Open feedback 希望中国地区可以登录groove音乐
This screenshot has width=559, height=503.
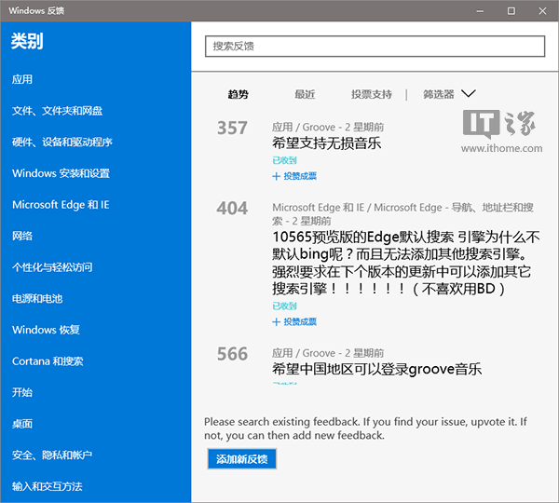tap(376, 369)
